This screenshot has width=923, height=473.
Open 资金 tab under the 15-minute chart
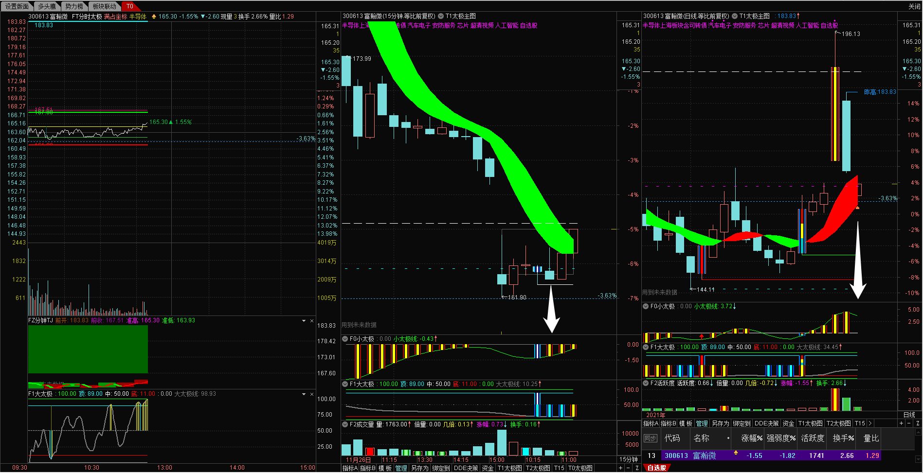coord(488,468)
